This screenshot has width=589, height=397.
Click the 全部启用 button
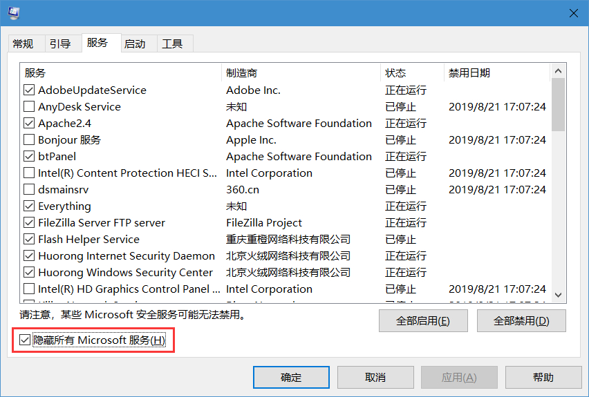[423, 321]
